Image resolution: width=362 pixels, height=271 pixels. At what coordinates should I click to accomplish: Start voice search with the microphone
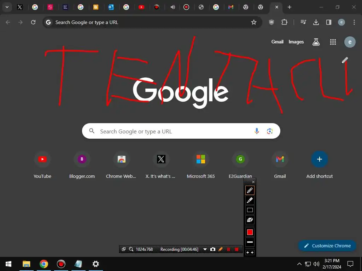(x=257, y=131)
